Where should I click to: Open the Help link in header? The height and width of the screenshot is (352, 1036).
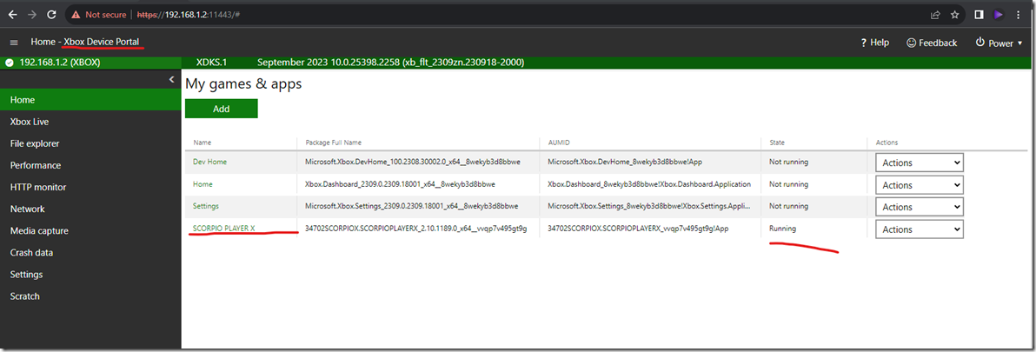[x=874, y=43]
